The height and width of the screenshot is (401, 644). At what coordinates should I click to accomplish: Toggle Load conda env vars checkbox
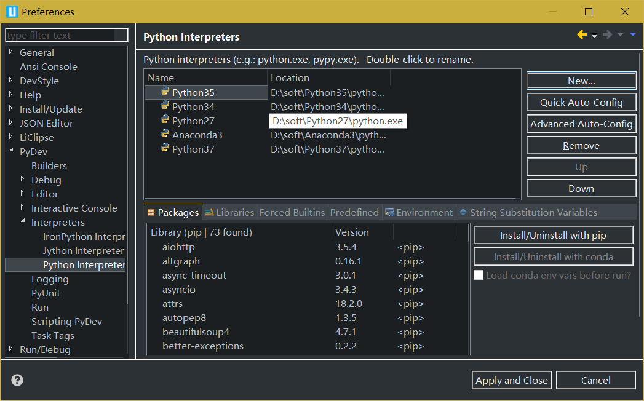479,276
